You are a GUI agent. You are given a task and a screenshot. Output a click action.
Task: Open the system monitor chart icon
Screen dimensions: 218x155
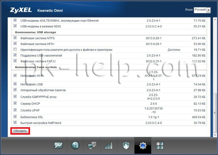[x=58, y=146]
